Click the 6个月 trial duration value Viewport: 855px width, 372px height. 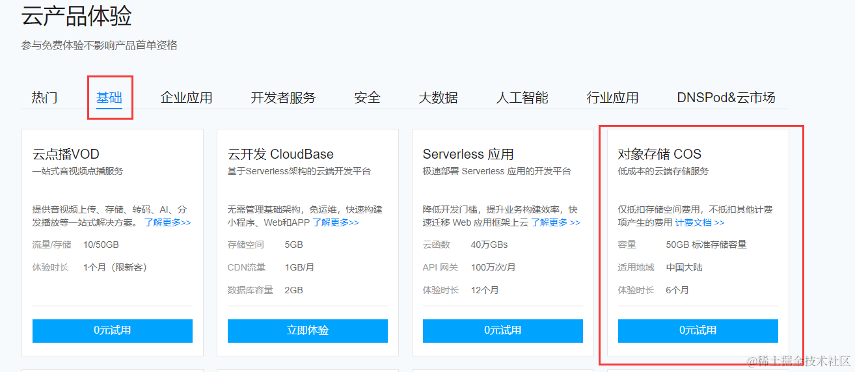point(677,290)
